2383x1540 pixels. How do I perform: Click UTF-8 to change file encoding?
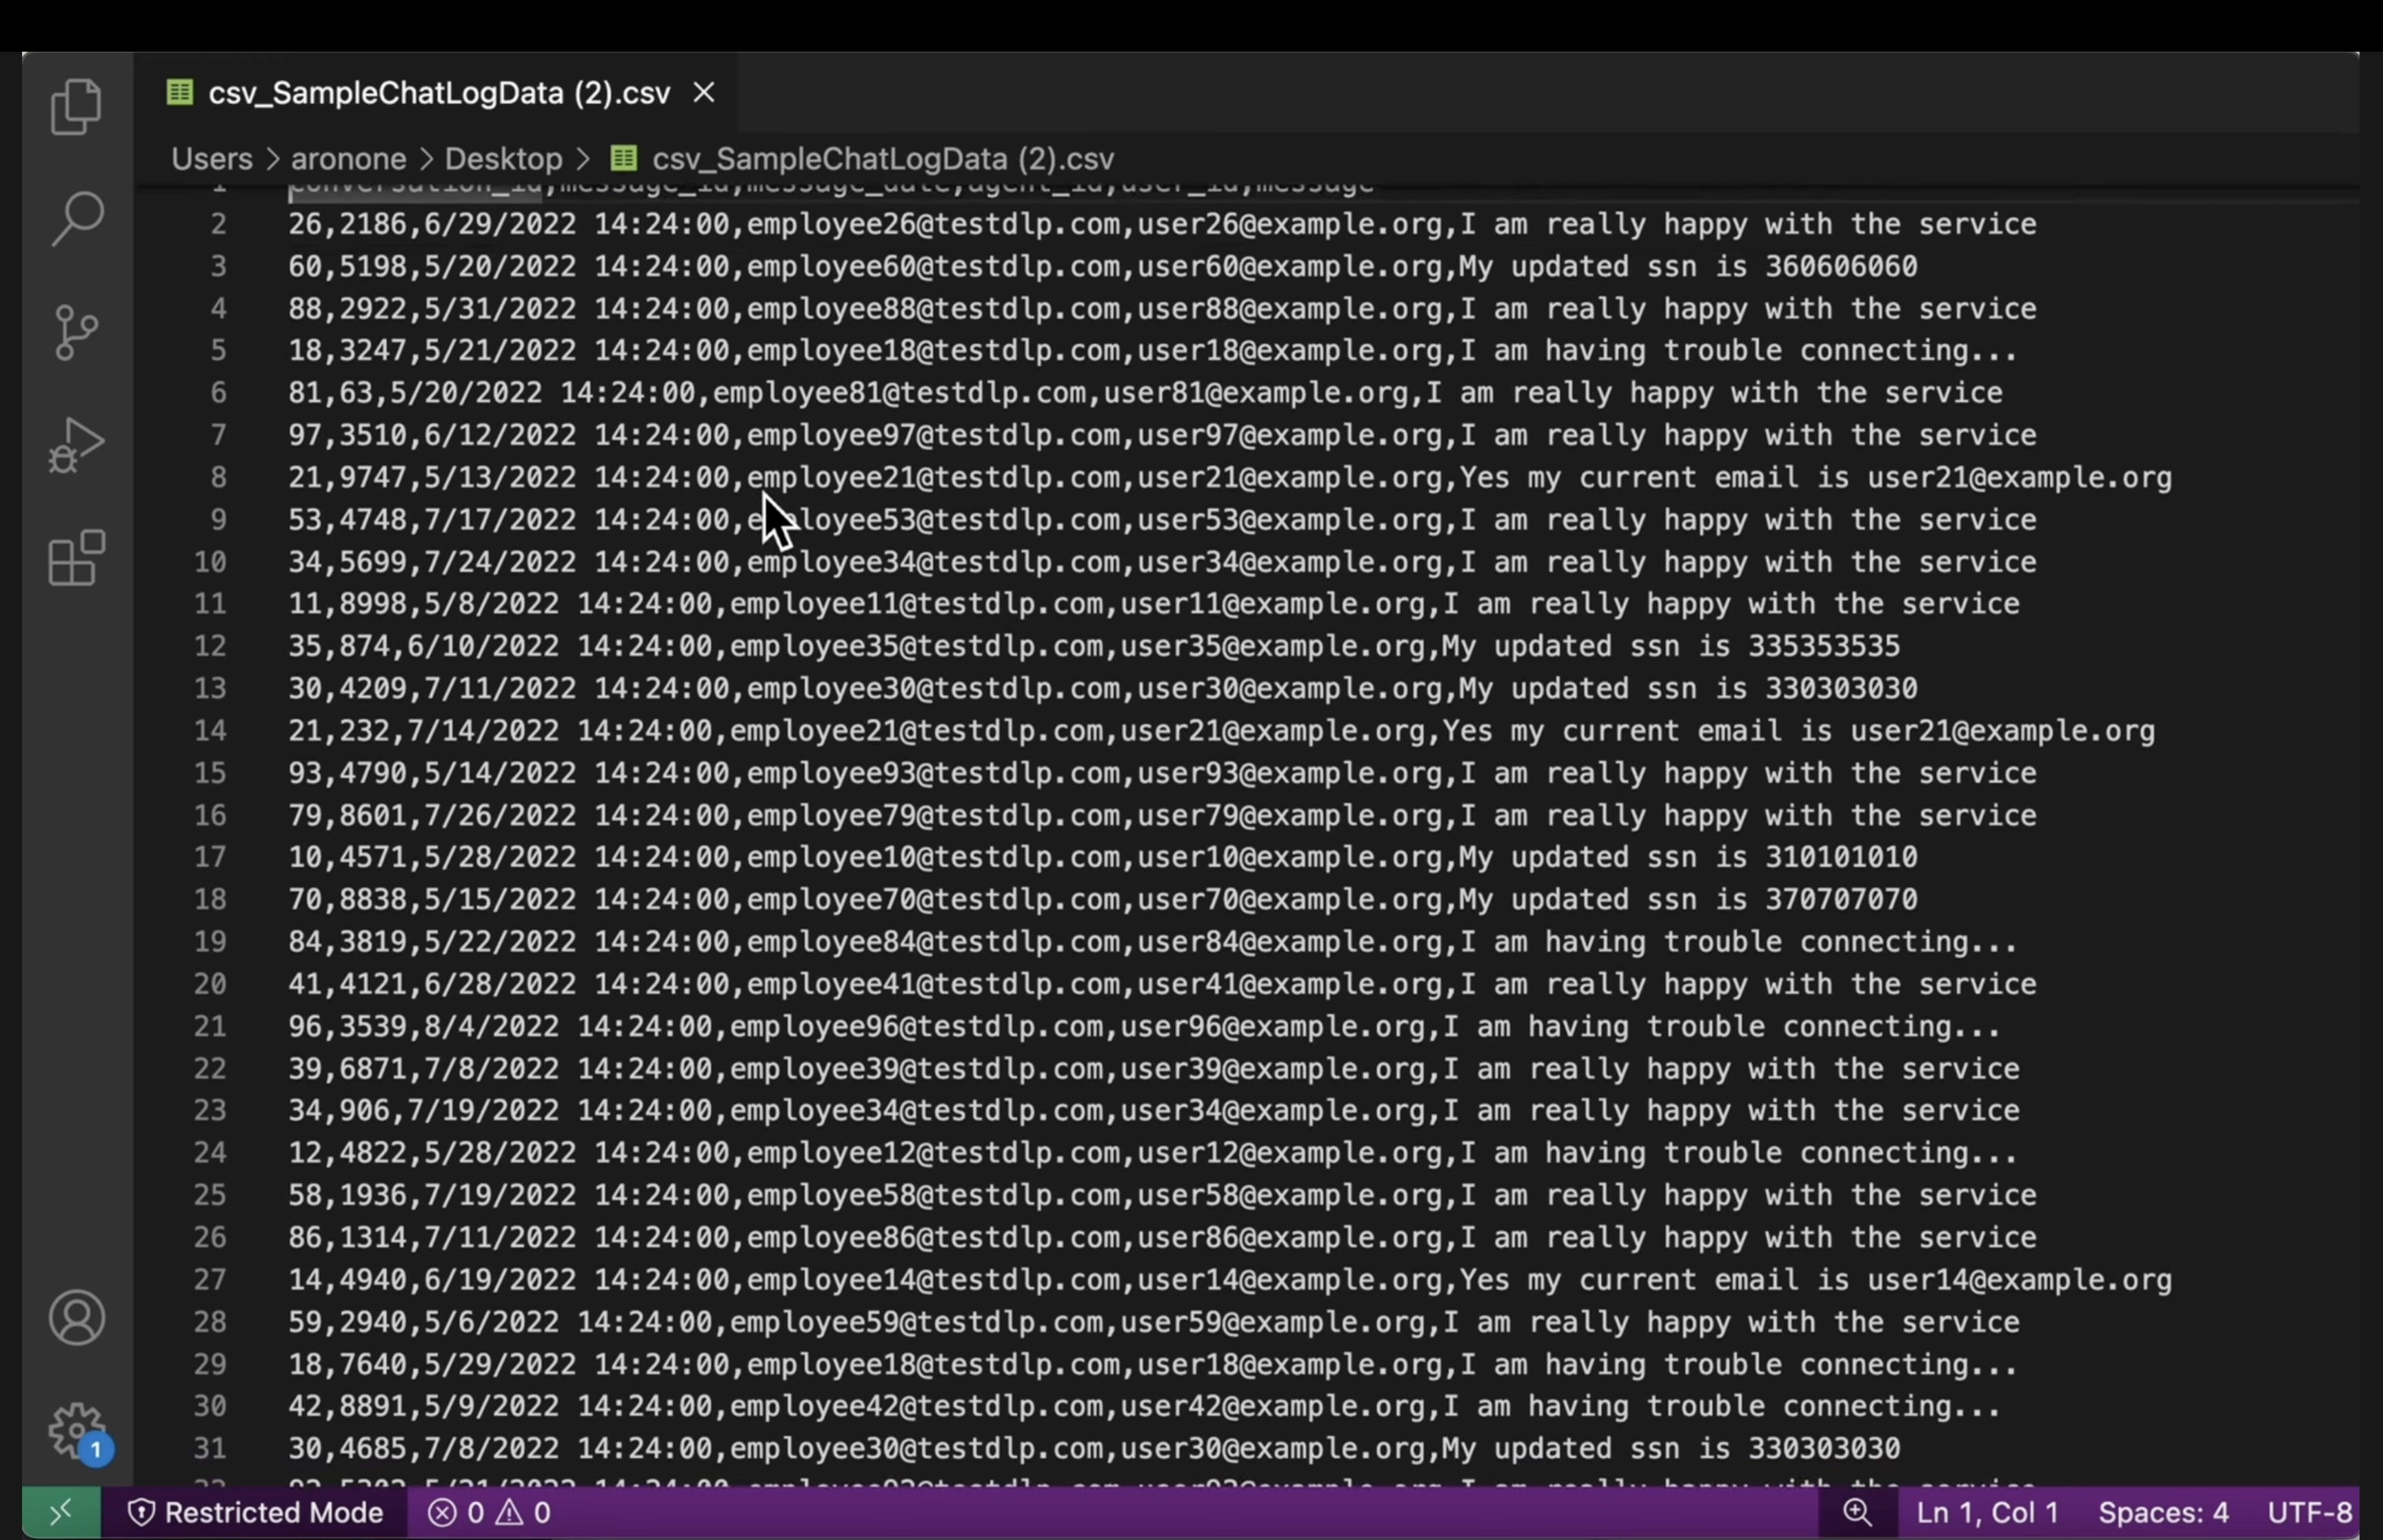(x=2310, y=1511)
